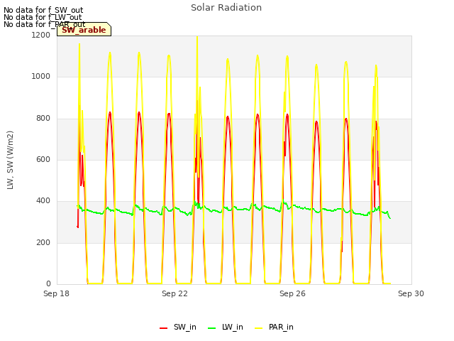Viewport: 454px width, 341px height.
Task: Click the LW, SW (W/m2) y-axis title
Action: click(10, 160)
